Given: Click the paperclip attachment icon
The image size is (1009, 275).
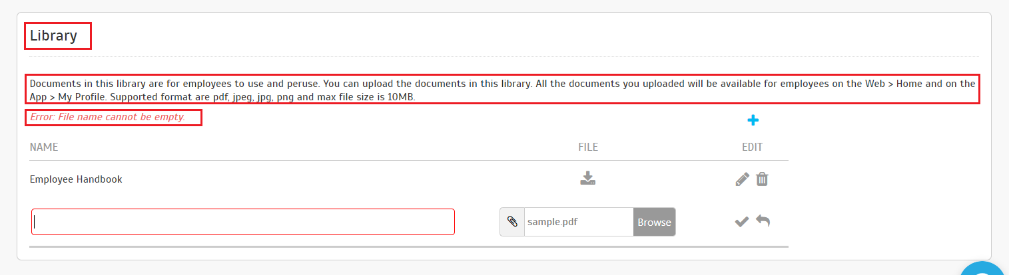Looking at the screenshot, I should point(512,222).
